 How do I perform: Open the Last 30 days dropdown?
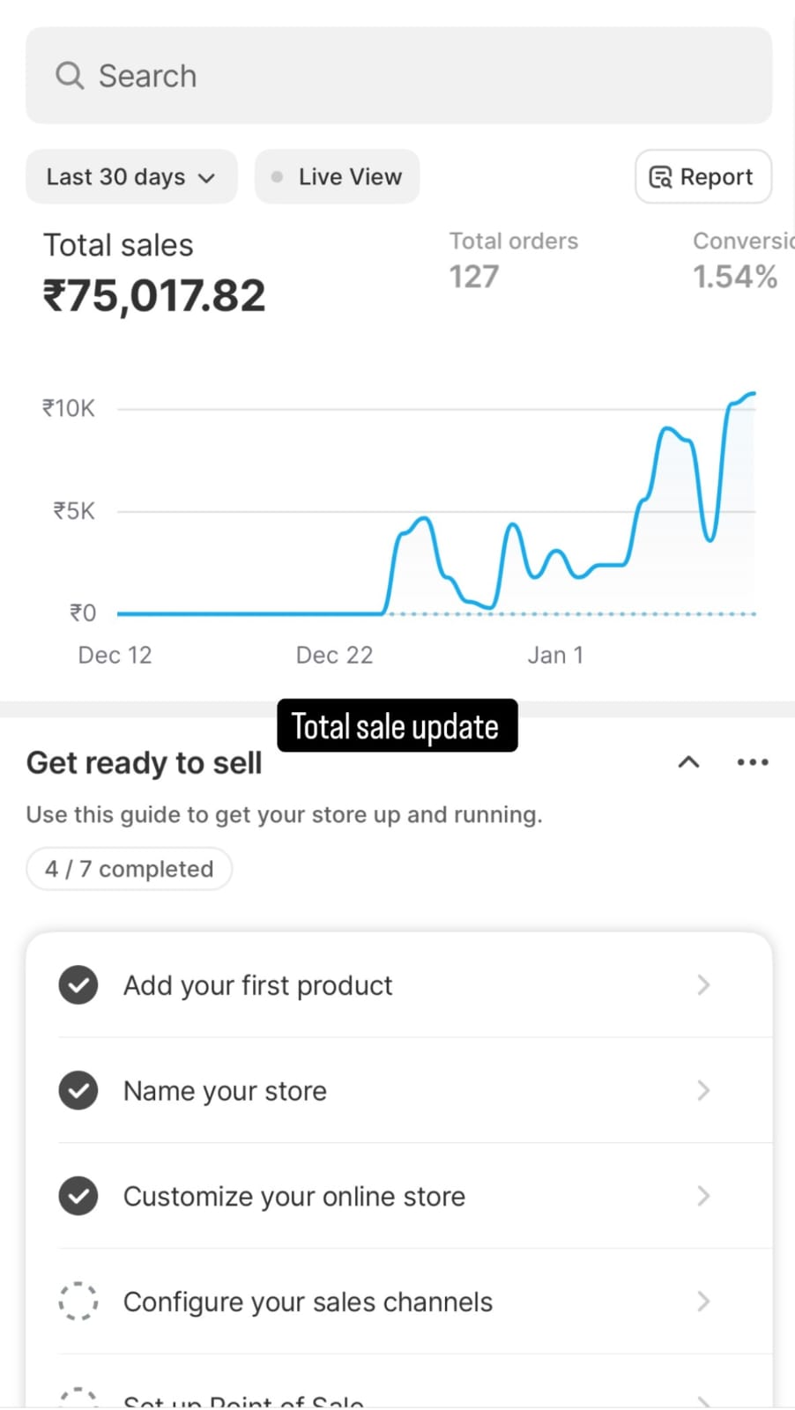click(x=131, y=177)
